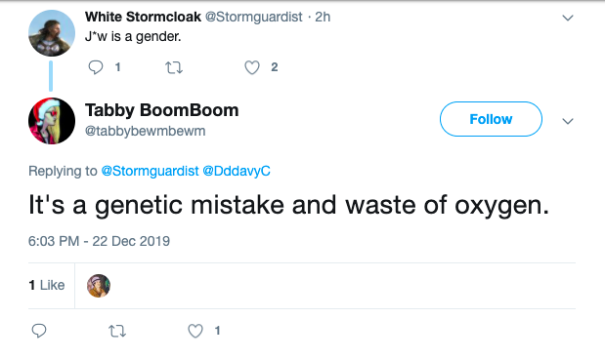The height and width of the screenshot is (359, 605).
Task: Open the tweet timestamp 6:03 PM - 22 Dec 2019
Action: pos(99,241)
